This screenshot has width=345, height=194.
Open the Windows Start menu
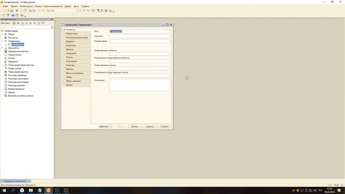coord(4,190)
